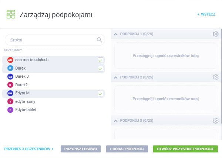Collapse the Podpokój 2 section
The width and height of the screenshot is (222, 158).
pos(116,77)
